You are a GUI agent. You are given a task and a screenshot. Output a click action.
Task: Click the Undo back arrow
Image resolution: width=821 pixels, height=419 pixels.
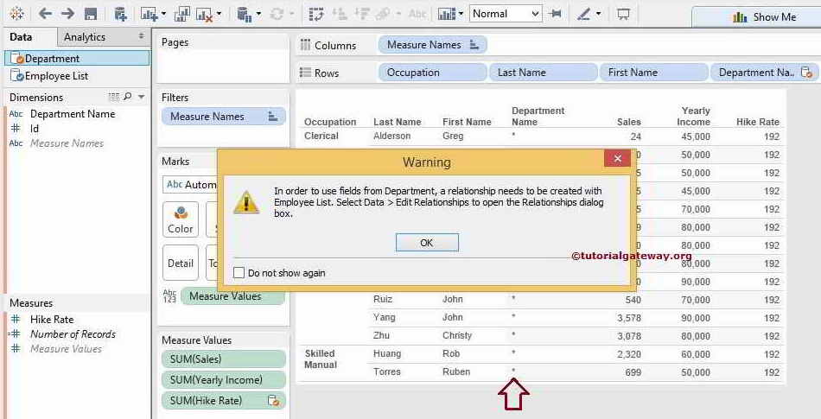(x=45, y=14)
